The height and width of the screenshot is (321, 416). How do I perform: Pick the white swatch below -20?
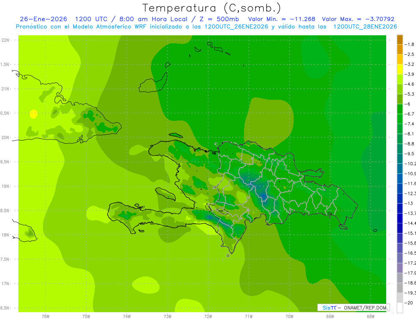[x=400, y=308]
